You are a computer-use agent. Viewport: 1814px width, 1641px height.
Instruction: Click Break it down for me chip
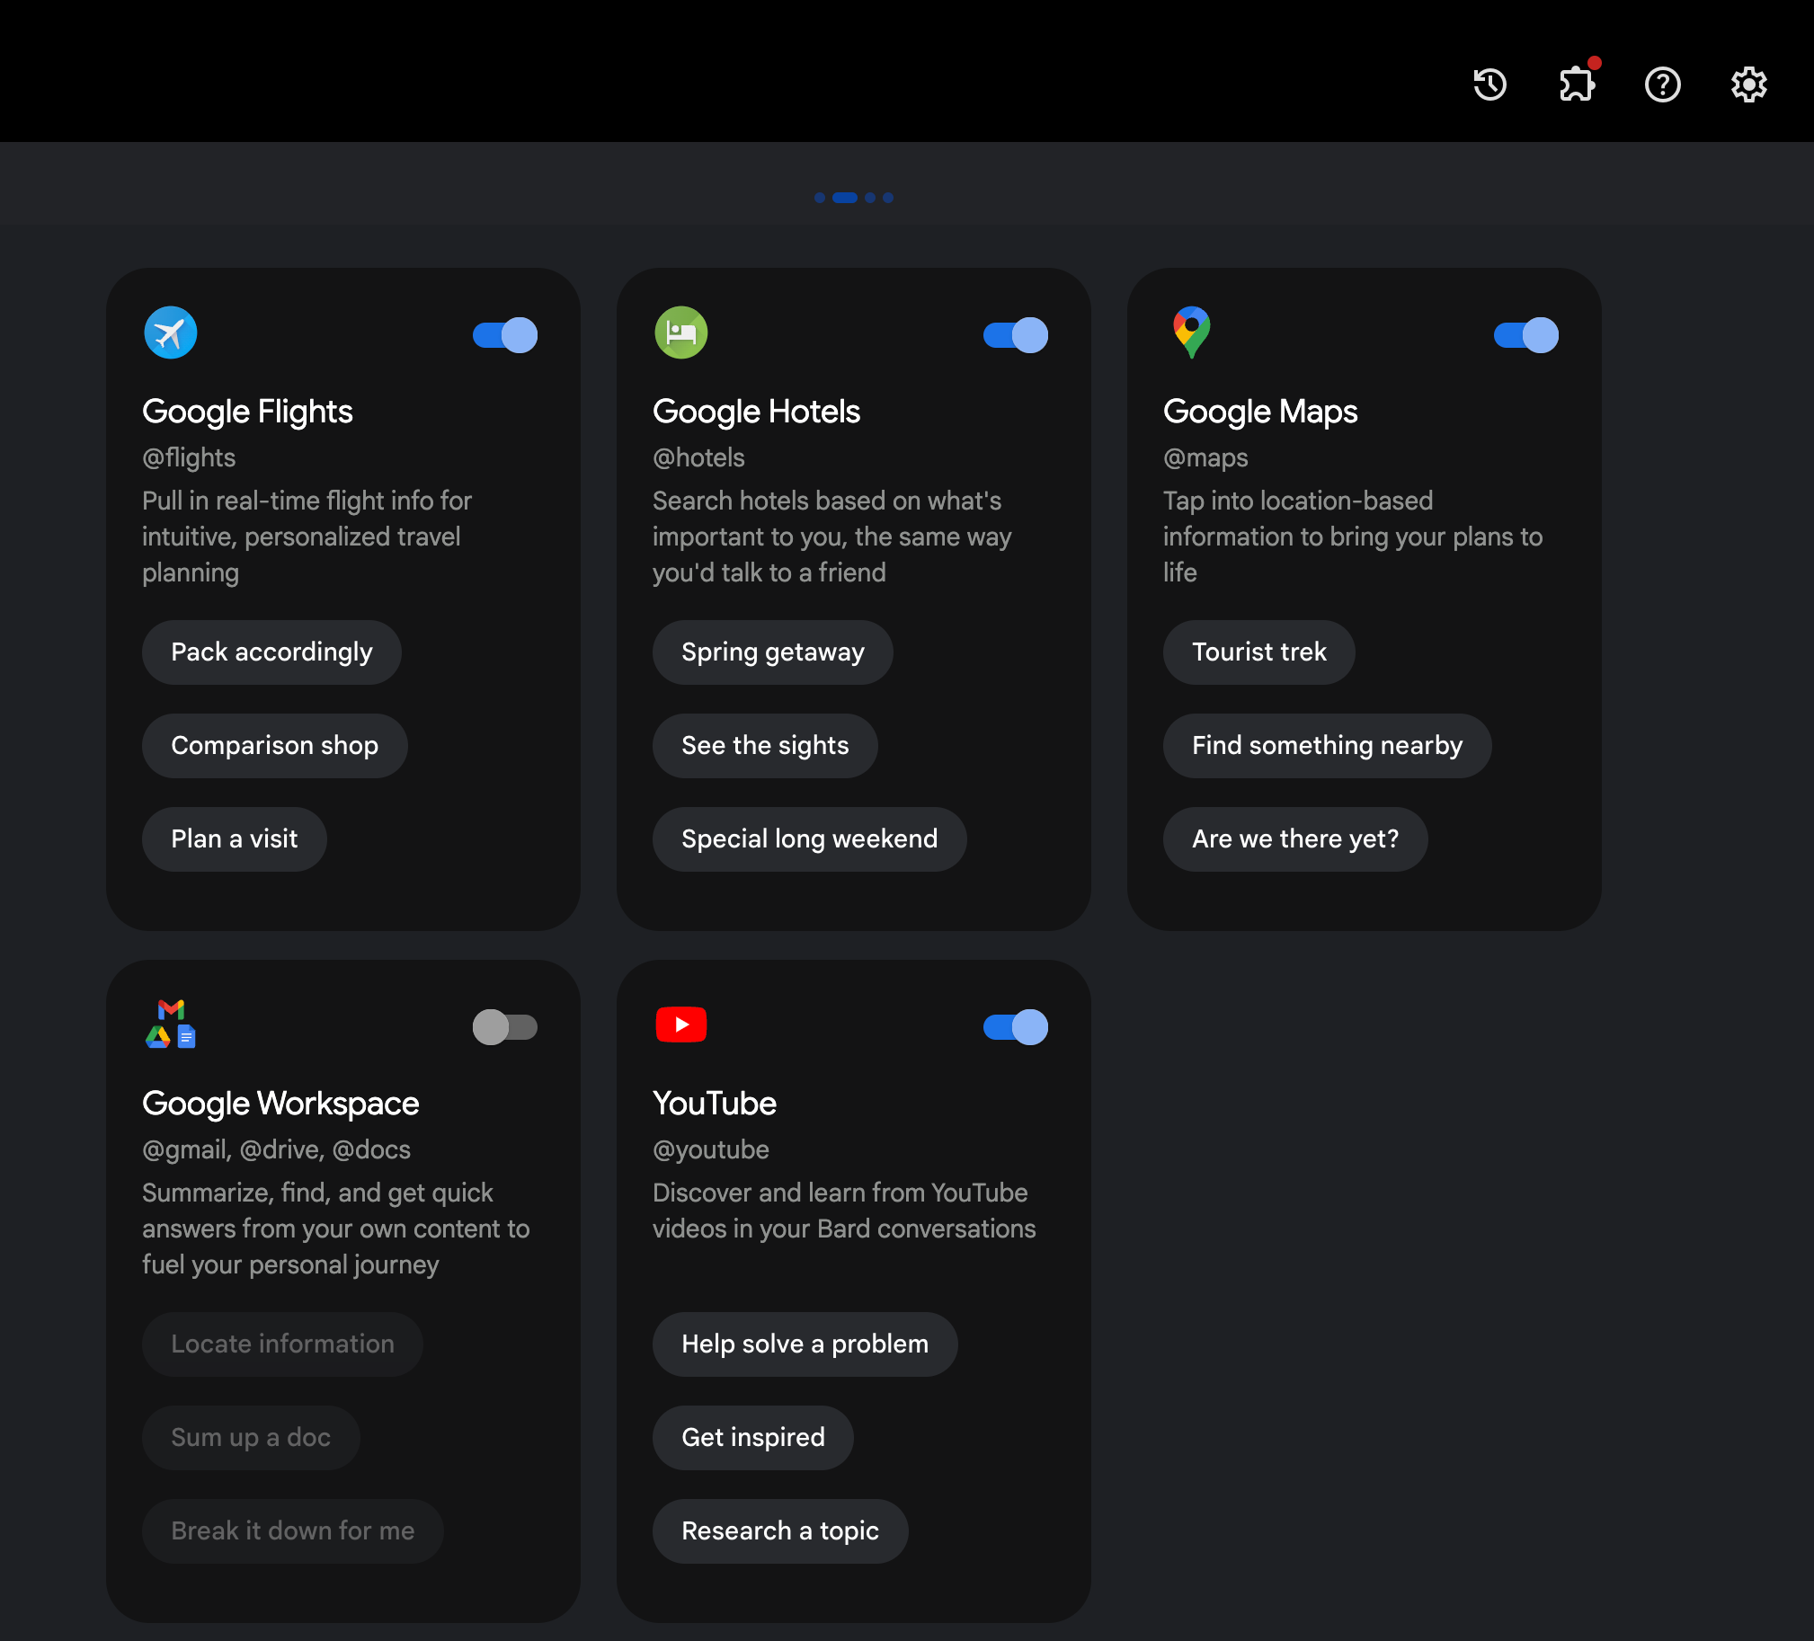(292, 1531)
